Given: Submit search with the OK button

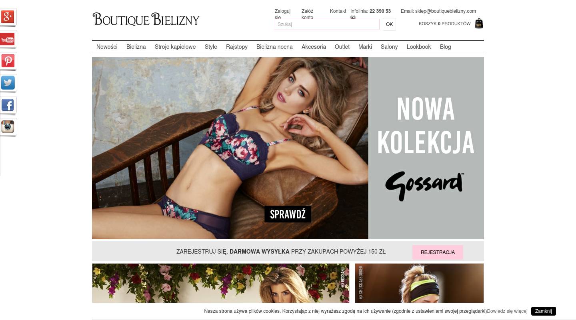Looking at the screenshot, I should [389, 24].
